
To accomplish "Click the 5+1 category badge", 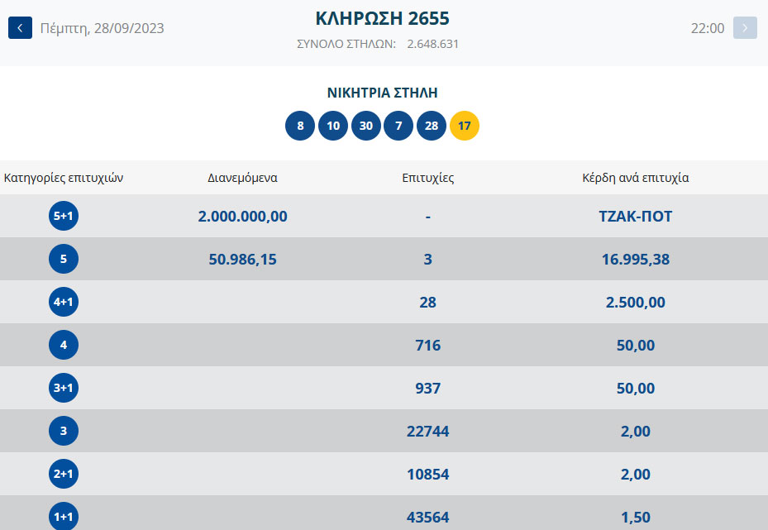I will click(x=64, y=217).
